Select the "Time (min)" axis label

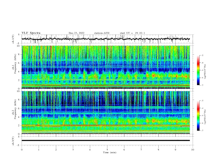click(110, 152)
